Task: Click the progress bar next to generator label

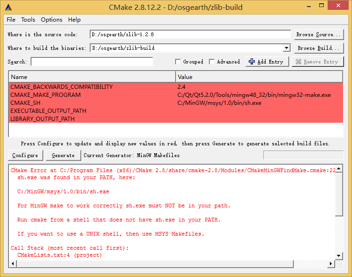Action: (303, 155)
